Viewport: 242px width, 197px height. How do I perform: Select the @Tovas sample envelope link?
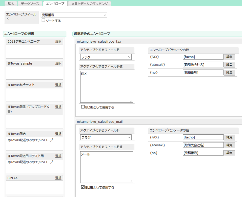coord(58,63)
